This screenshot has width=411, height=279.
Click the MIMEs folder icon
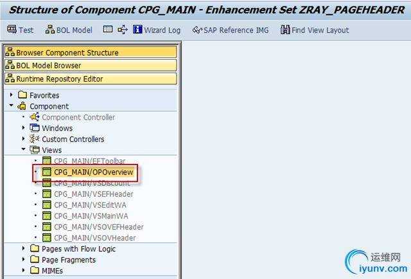35,270
